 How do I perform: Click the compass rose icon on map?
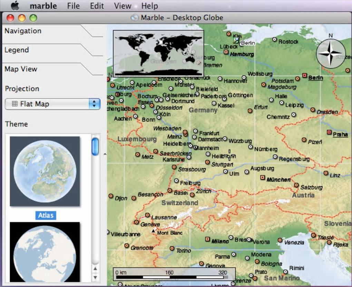click(331, 53)
